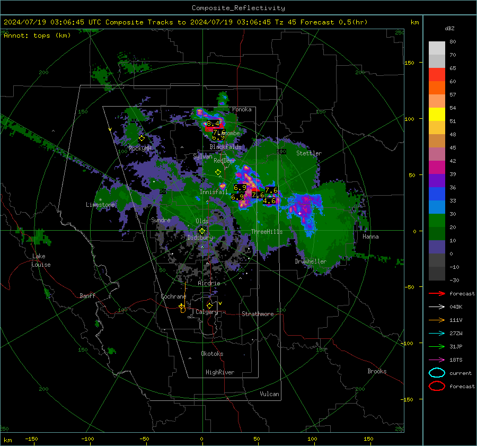The image size is (477, 446).
Task: Click the Drumheller label
Action: click(x=311, y=261)
